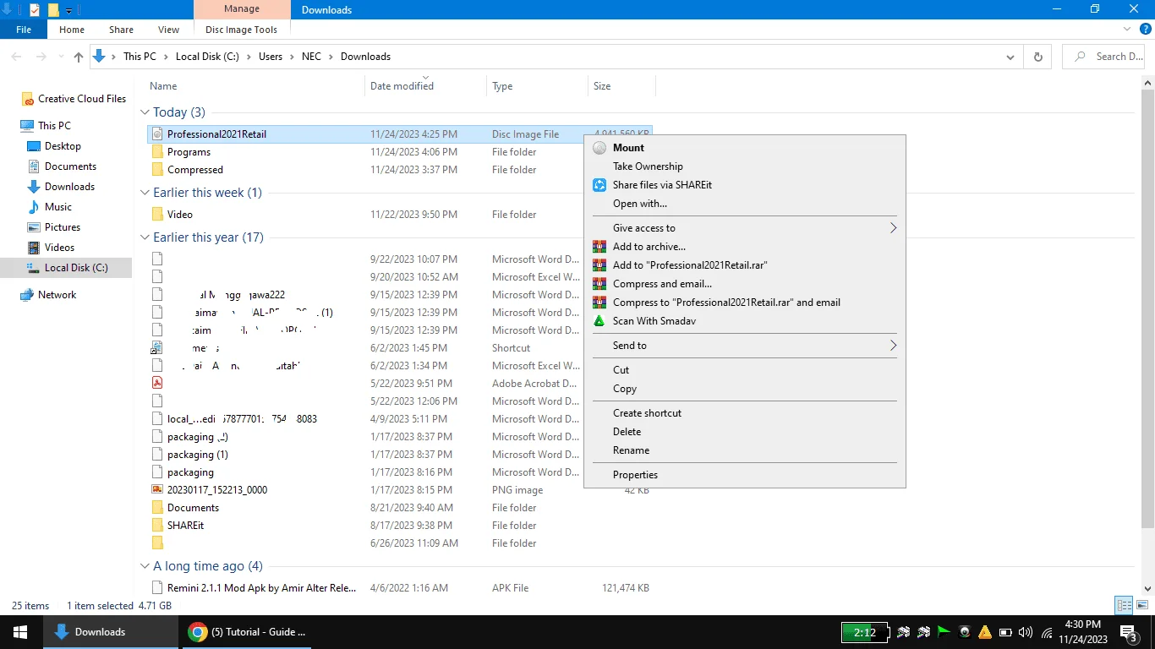The height and width of the screenshot is (649, 1155).
Task: Select Network in navigation pane
Action: pos(57,295)
